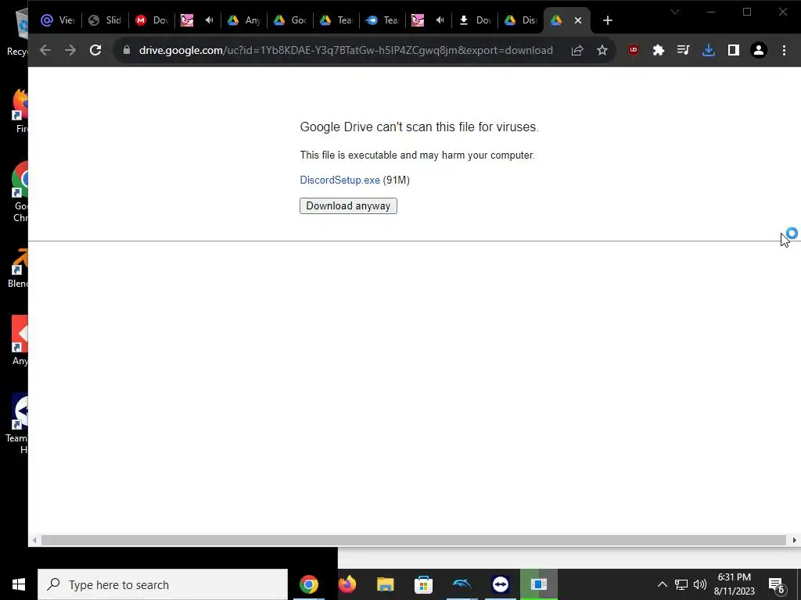Screen dimensions: 801x600
Task: Close the active Google Drive tab
Action: click(578, 20)
